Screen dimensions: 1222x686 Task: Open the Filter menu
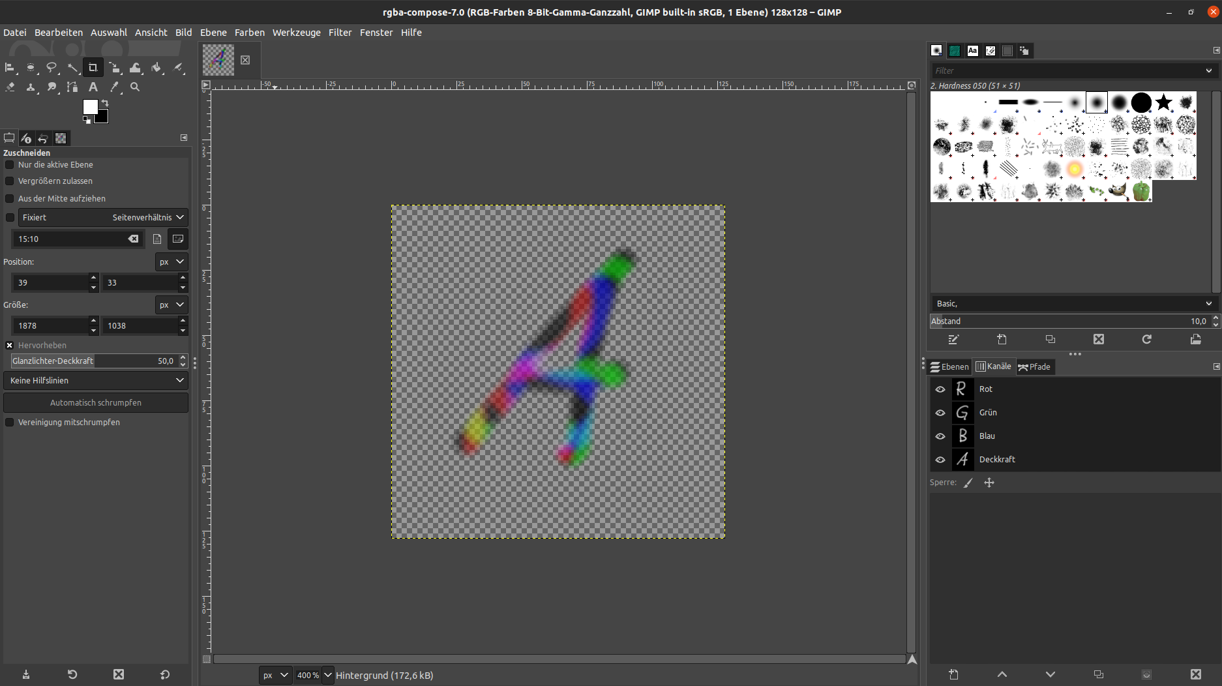(x=340, y=33)
